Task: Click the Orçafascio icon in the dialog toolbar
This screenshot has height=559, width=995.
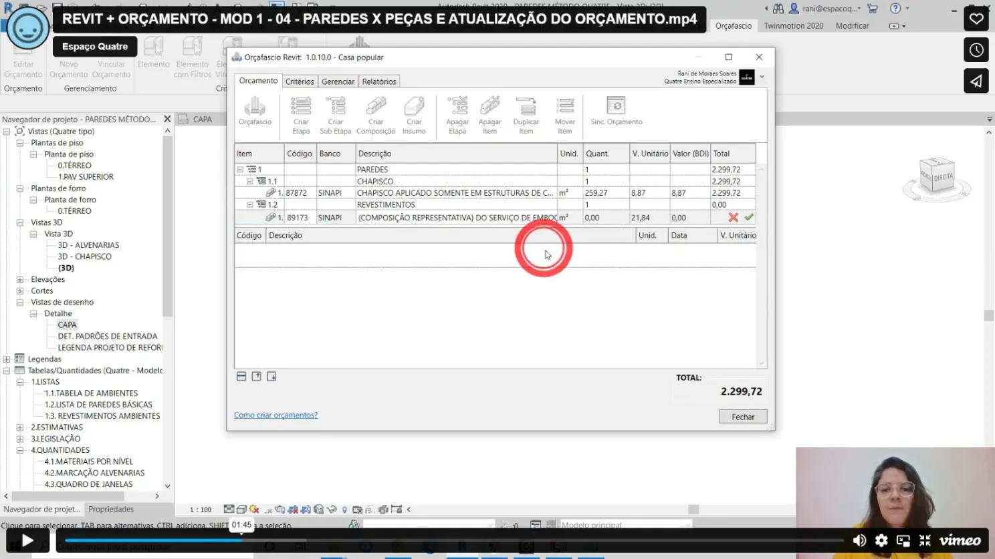Action: tap(255, 111)
